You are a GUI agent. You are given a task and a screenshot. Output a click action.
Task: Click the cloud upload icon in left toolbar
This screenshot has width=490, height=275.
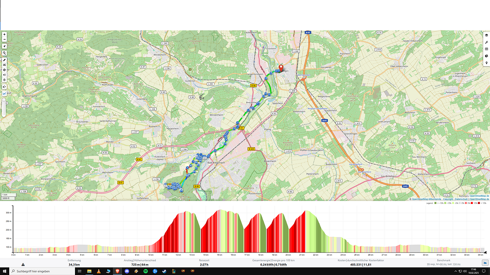point(4,75)
